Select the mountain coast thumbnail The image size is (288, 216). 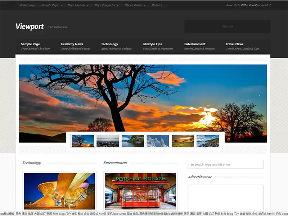point(208,141)
